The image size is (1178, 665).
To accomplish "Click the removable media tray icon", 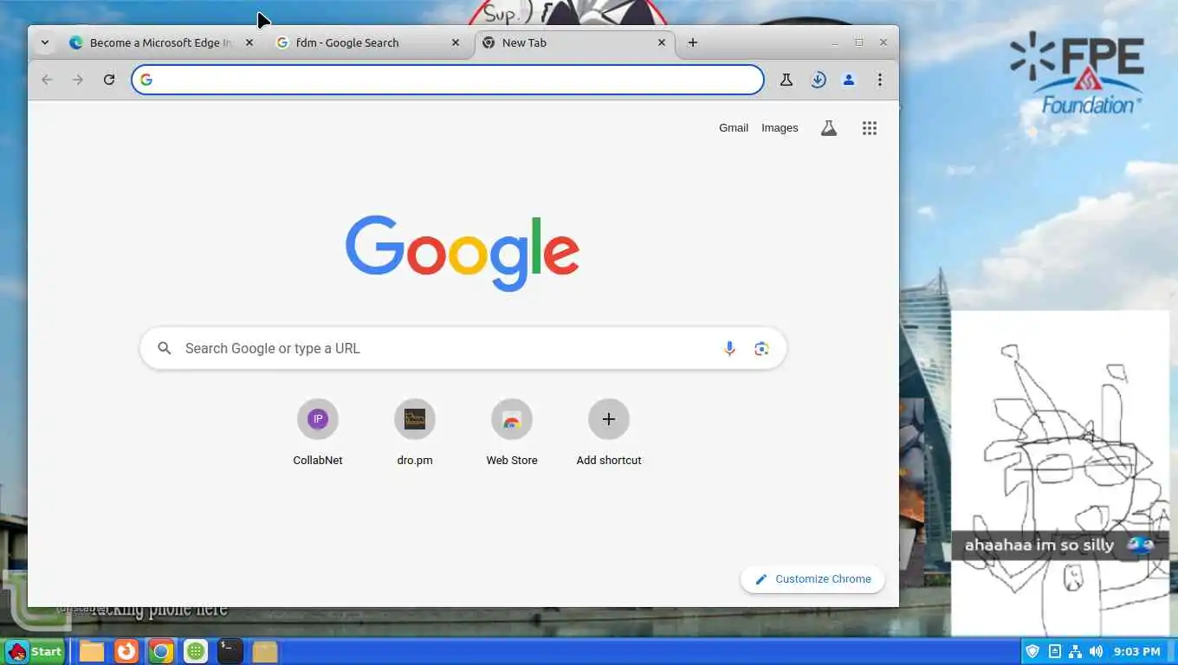I will pyautogui.click(x=1054, y=651).
